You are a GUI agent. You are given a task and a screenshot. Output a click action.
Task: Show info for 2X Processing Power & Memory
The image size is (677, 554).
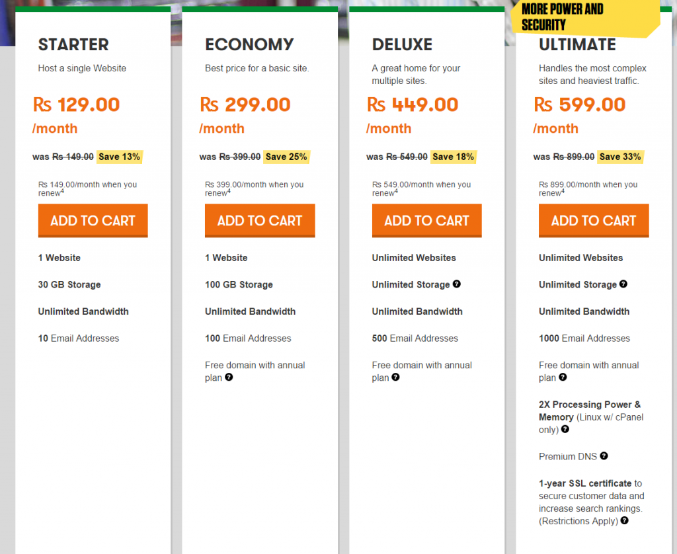pyautogui.click(x=565, y=430)
